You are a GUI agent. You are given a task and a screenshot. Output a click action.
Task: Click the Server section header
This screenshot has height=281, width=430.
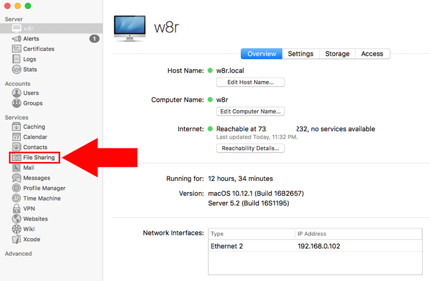coord(14,19)
